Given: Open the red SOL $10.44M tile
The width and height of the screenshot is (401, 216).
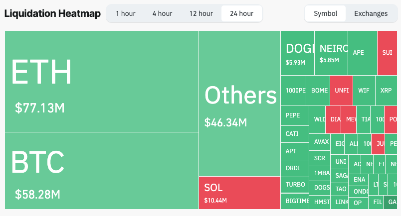Looking at the screenshot, I should [x=239, y=193].
